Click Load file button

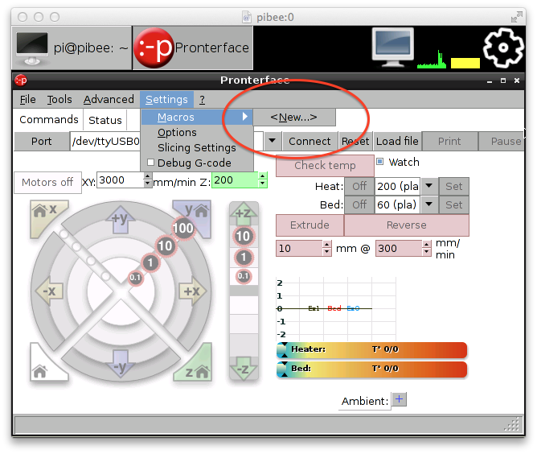point(397,142)
